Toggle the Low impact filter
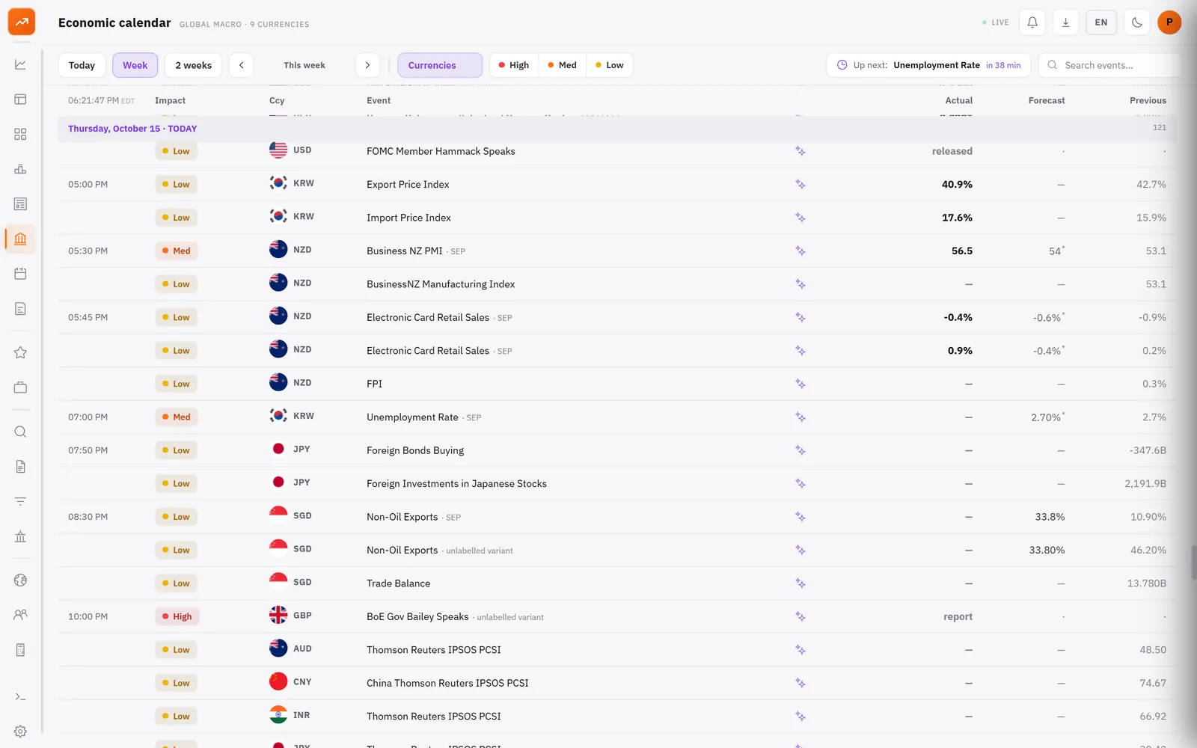1197x748 pixels. pyautogui.click(x=610, y=65)
